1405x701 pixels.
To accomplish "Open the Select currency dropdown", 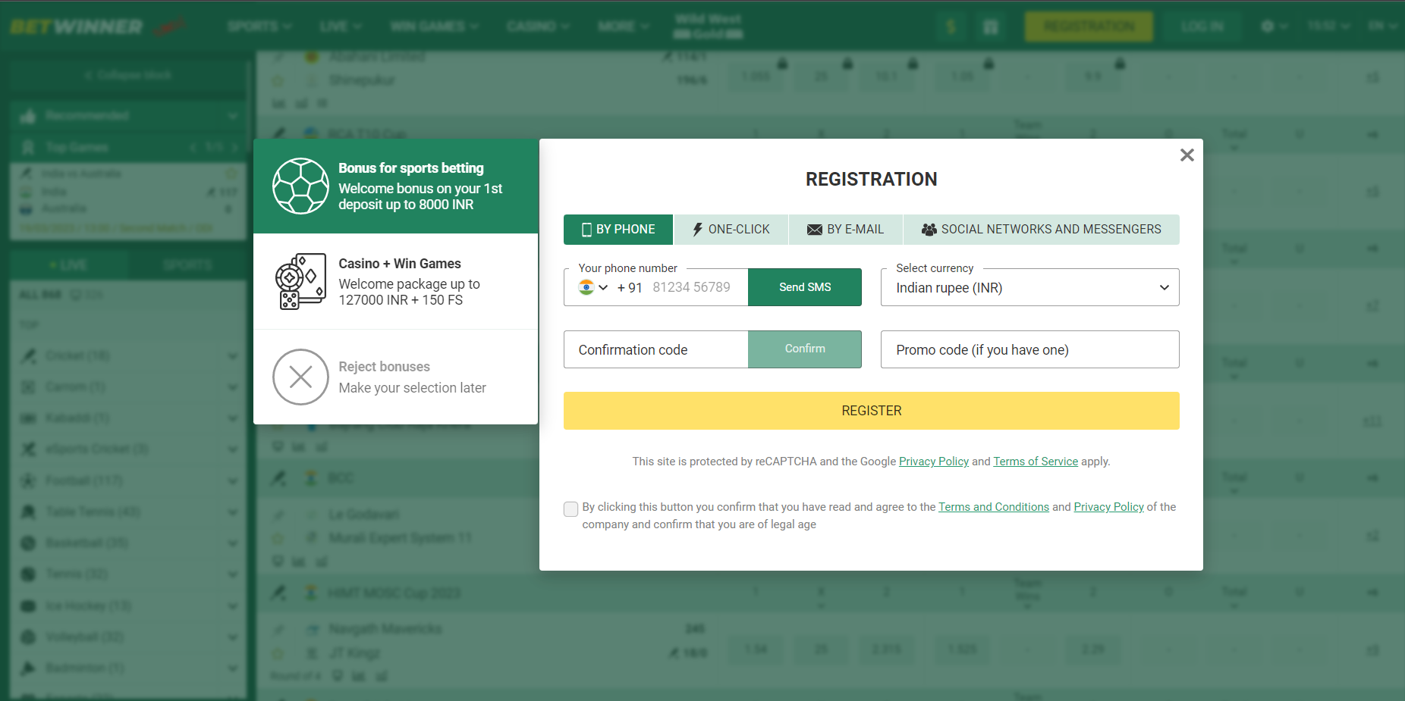I will 1030,287.
